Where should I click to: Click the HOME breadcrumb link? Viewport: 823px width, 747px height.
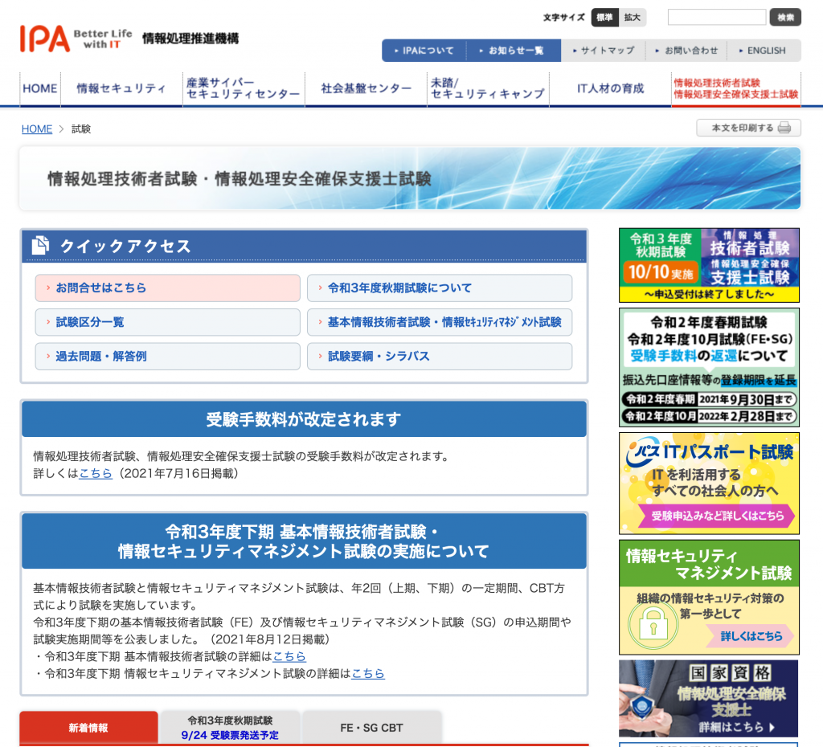point(37,129)
